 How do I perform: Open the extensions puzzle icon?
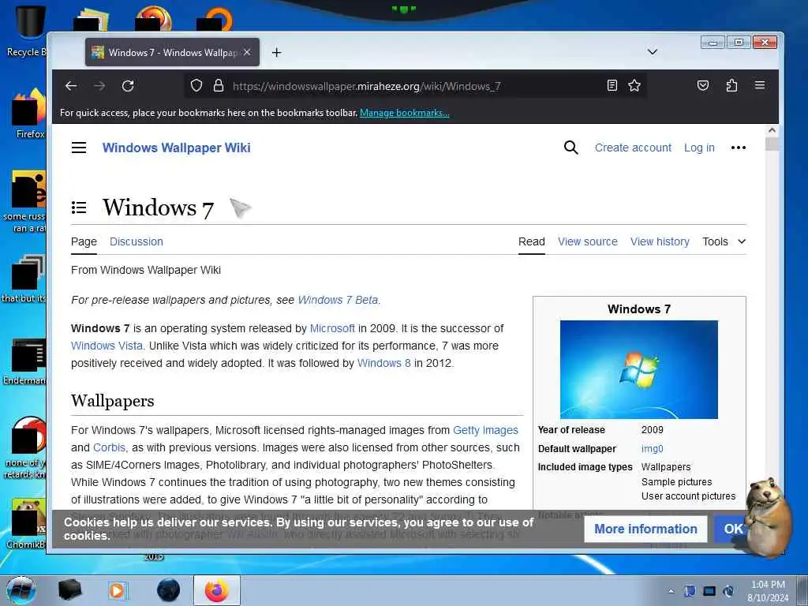[x=731, y=85]
